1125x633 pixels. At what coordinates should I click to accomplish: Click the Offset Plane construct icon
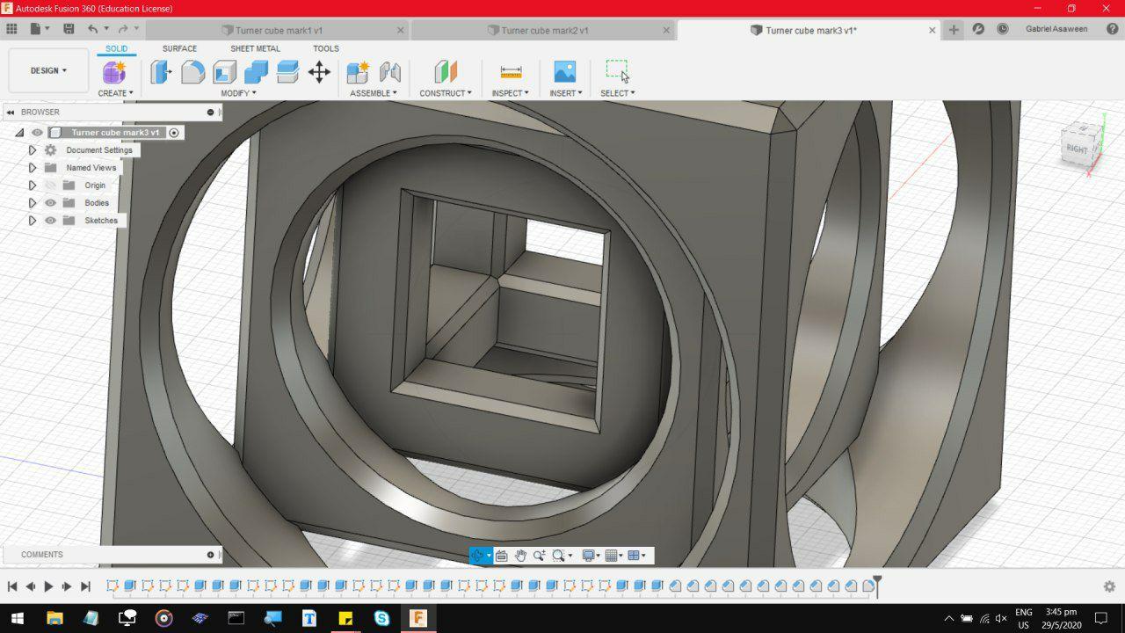[446, 72]
